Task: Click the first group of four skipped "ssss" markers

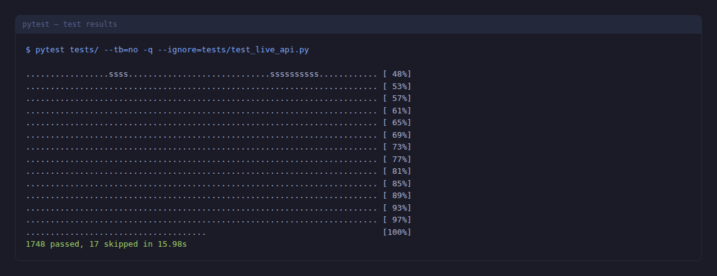Action: click(119, 74)
